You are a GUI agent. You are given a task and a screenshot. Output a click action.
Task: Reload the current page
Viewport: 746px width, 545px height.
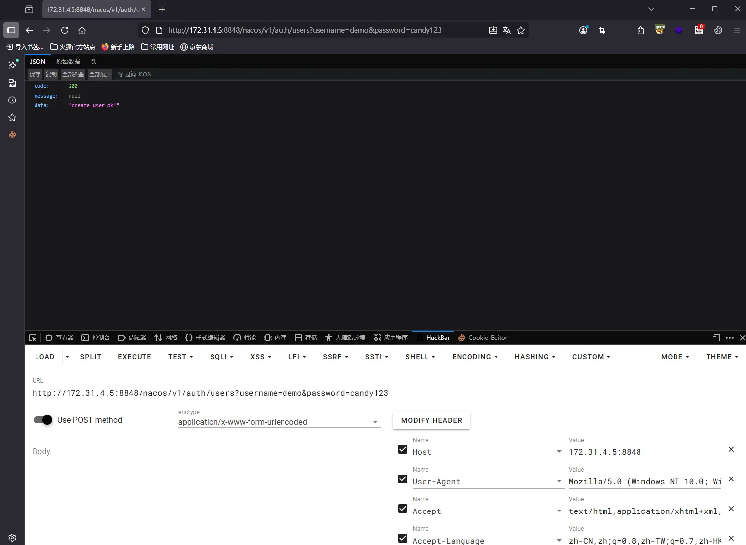65,30
